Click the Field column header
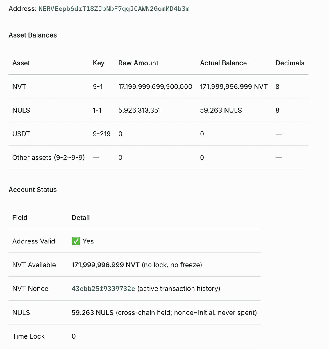Viewport: 329px width, 349px height. pyautogui.click(x=20, y=218)
